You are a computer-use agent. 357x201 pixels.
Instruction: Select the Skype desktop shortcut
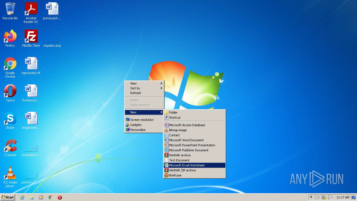click(10, 121)
